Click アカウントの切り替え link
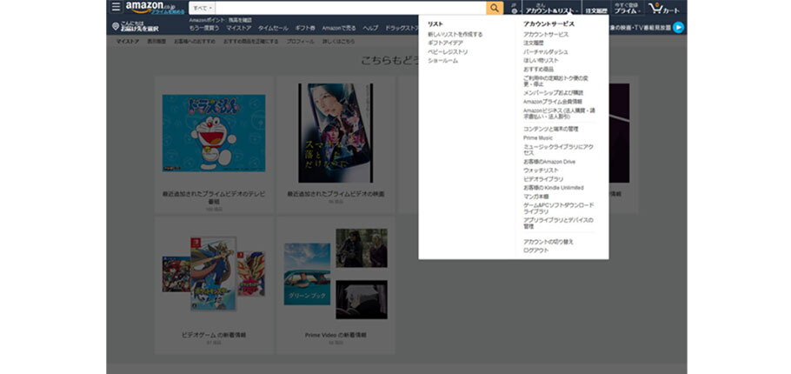This screenshot has height=374, width=791. pyautogui.click(x=548, y=242)
